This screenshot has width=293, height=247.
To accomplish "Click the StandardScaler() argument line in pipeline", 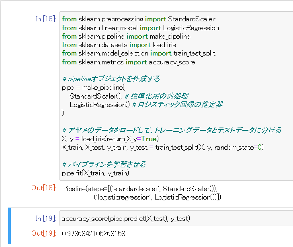I will [129, 96].
